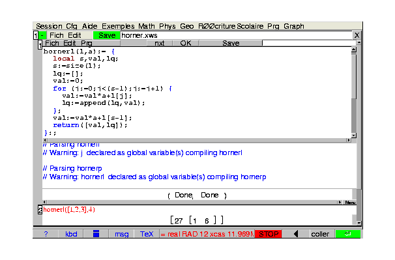The image size is (395, 260).
Task: Click the black left-arrow icon beside STOP
Action: 296,234
